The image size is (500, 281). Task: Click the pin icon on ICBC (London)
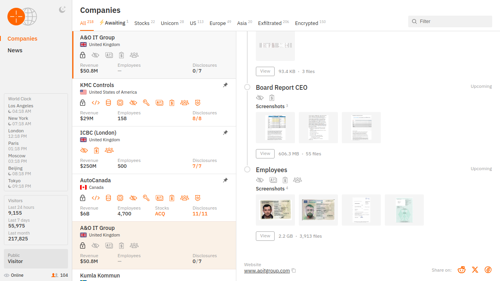tap(225, 133)
